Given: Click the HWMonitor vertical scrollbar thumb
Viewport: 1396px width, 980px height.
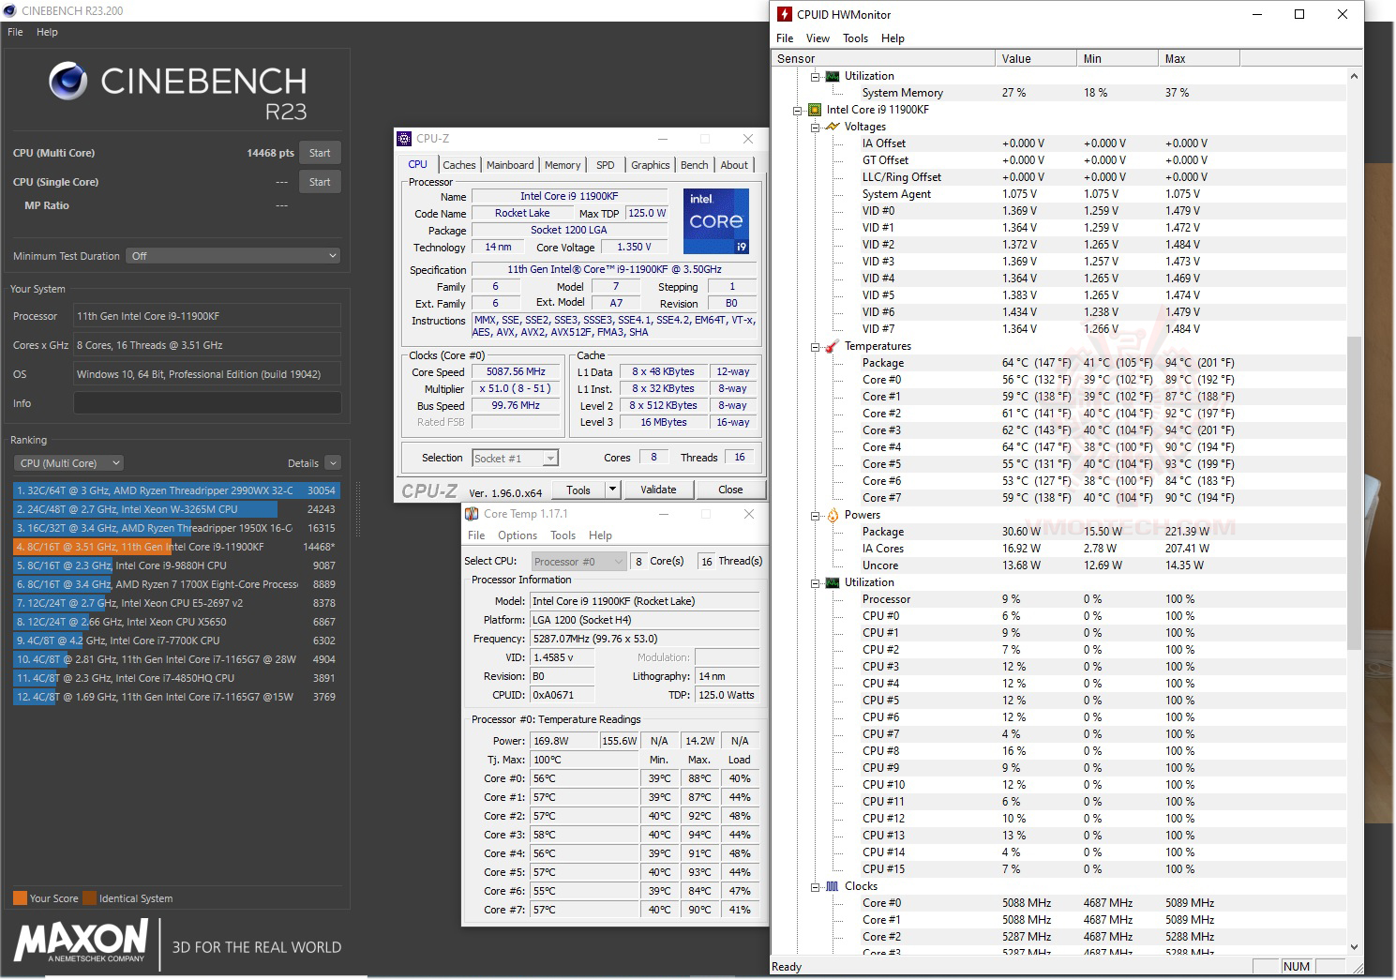Looking at the screenshot, I should (1354, 492).
